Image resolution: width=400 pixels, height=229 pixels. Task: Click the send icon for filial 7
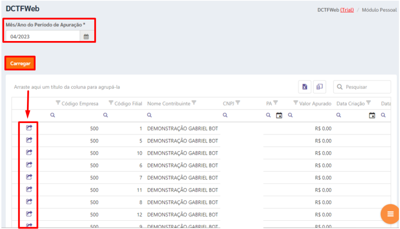coord(29,177)
